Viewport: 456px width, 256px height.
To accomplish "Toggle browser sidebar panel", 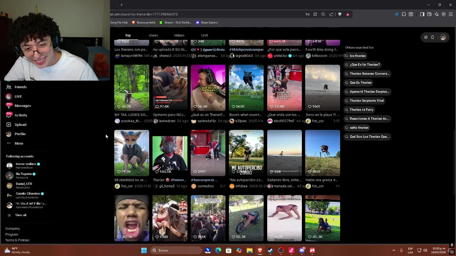I will (422, 14).
